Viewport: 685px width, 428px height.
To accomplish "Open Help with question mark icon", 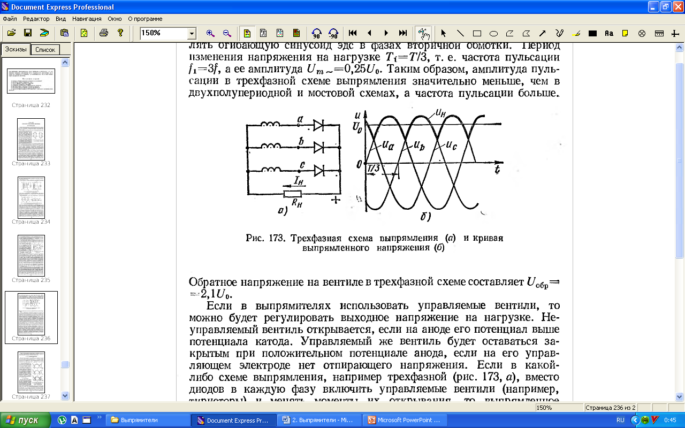I will [x=120, y=33].
